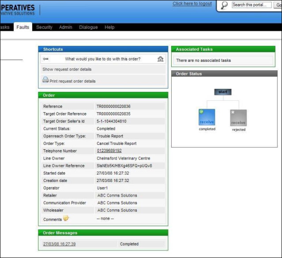The width and height of the screenshot is (282, 258).
Task: Open the Admin menu
Action: 66,27
